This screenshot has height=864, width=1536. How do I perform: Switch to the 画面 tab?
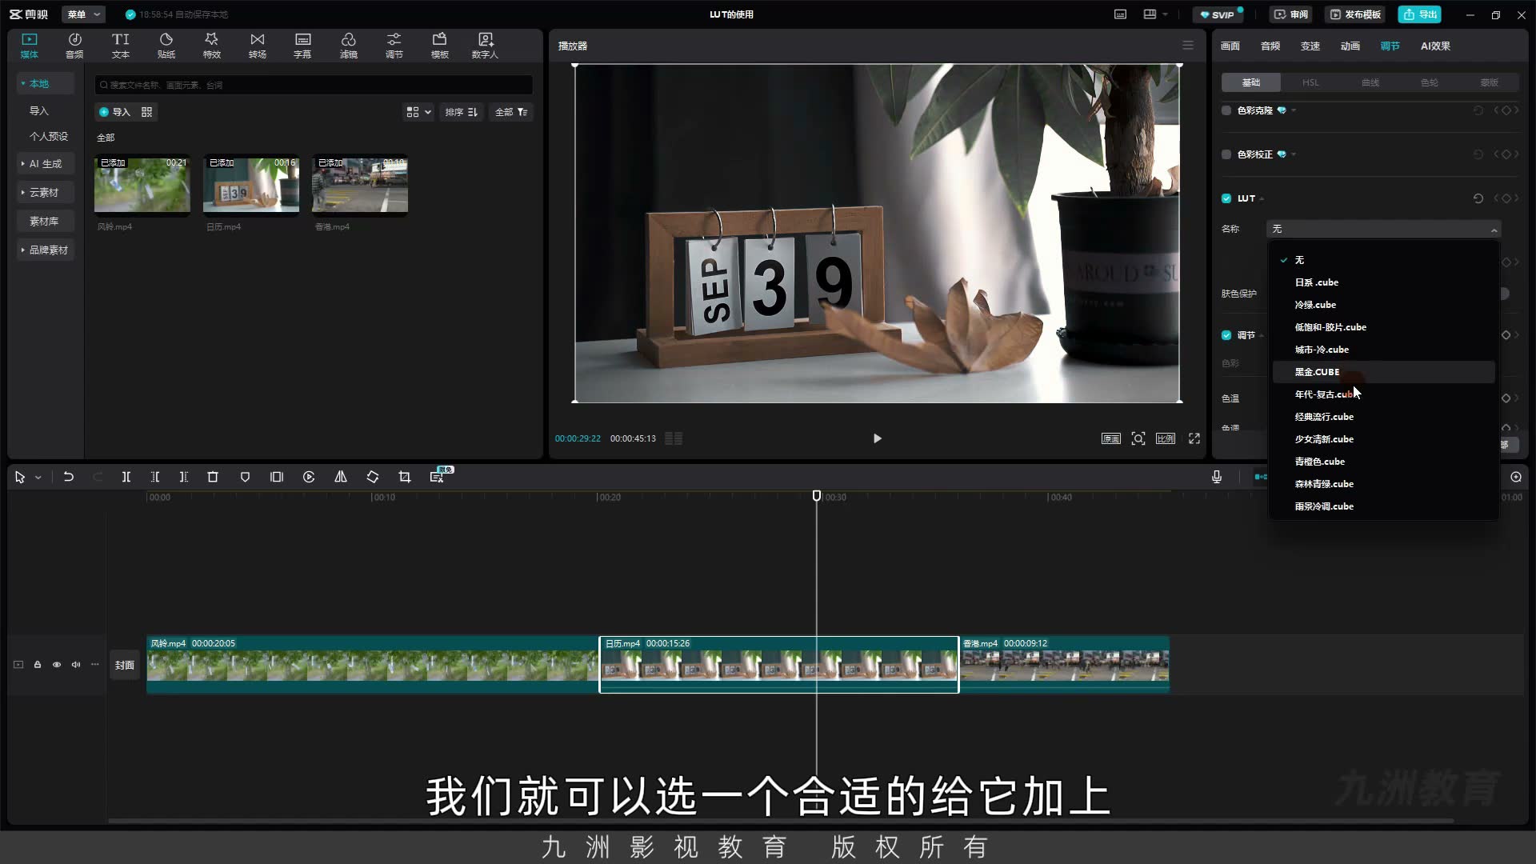[x=1230, y=46]
